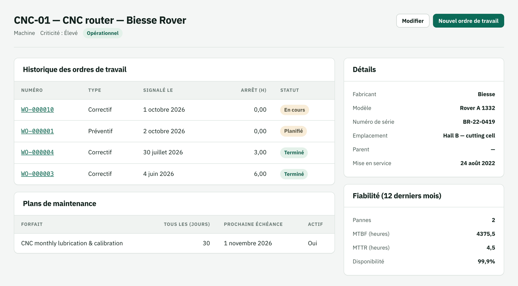Click the PROCHAINE ÉCHÉANCE column header
Image resolution: width=518 pixels, height=286 pixels.
click(x=253, y=224)
